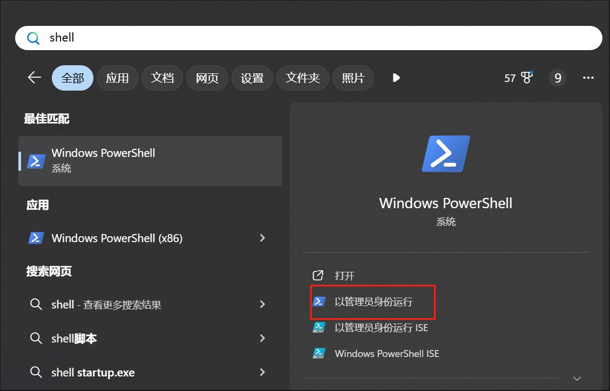The width and height of the screenshot is (610, 391).
Task: Click icon beside Windows PowerShell ISE
Action: [x=319, y=353]
